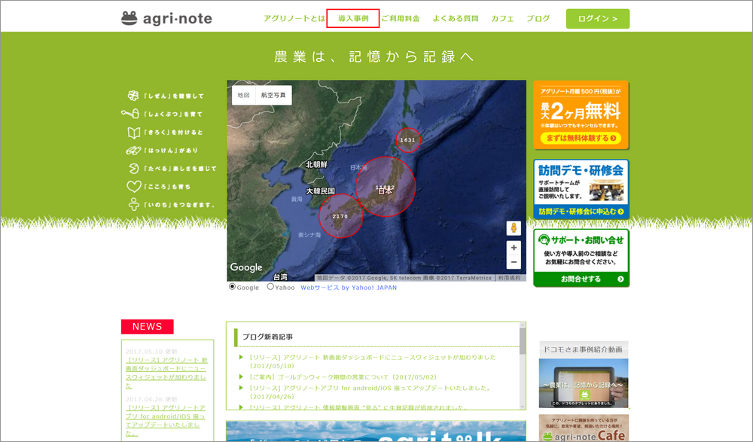This screenshot has height=442, width=753.
Task: Click the Google logo on the map
Action: click(246, 267)
